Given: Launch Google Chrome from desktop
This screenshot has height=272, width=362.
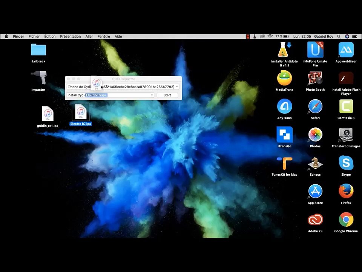Looking at the screenshot, I should click(x=346, y=219).
